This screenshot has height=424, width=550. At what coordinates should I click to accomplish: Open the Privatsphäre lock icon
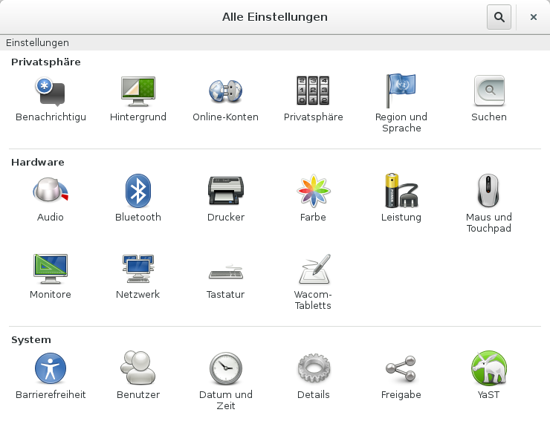313,92
